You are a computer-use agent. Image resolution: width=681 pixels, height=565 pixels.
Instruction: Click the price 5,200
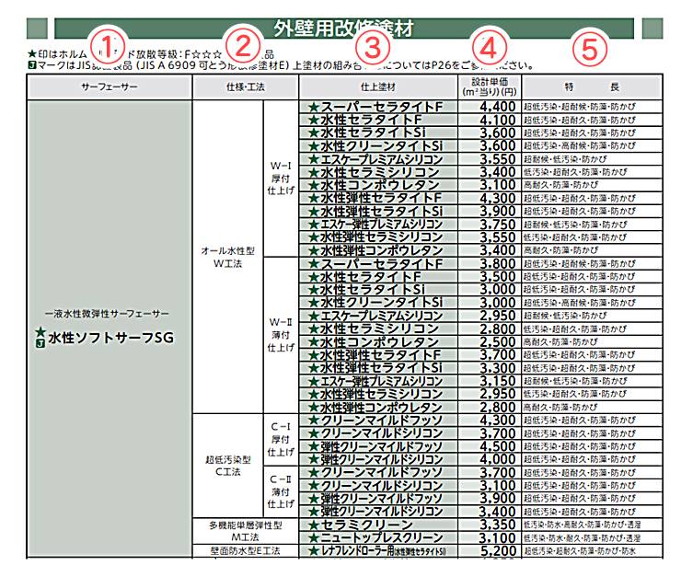pos(498,551)
